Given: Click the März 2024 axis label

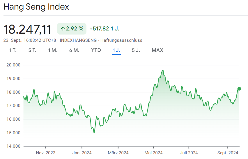Looking at the screenshot, I should click(x=118, y=153).
